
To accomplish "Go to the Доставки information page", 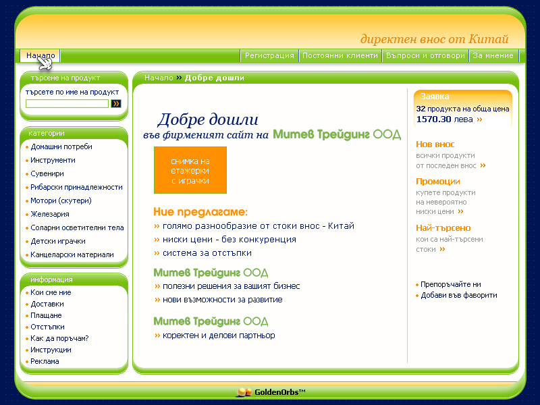I will (46, 304).
